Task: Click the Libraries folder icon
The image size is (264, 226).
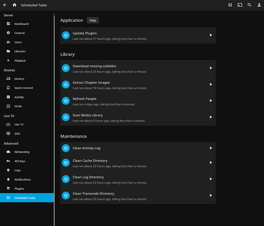Action: click(8, 51)
